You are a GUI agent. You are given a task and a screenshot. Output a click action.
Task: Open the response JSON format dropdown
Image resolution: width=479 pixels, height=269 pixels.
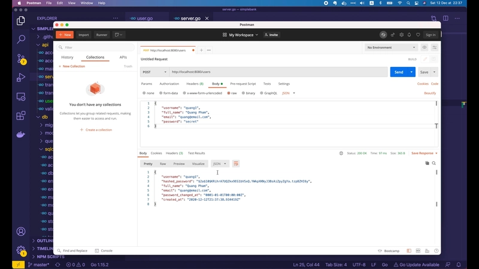click(x=220, y=164)
